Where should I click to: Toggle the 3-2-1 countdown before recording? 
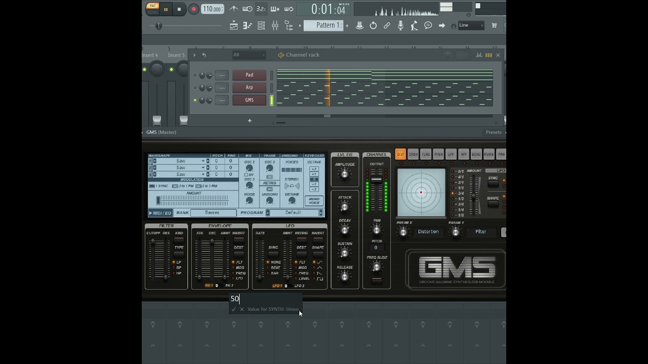[x=261, y=9]
